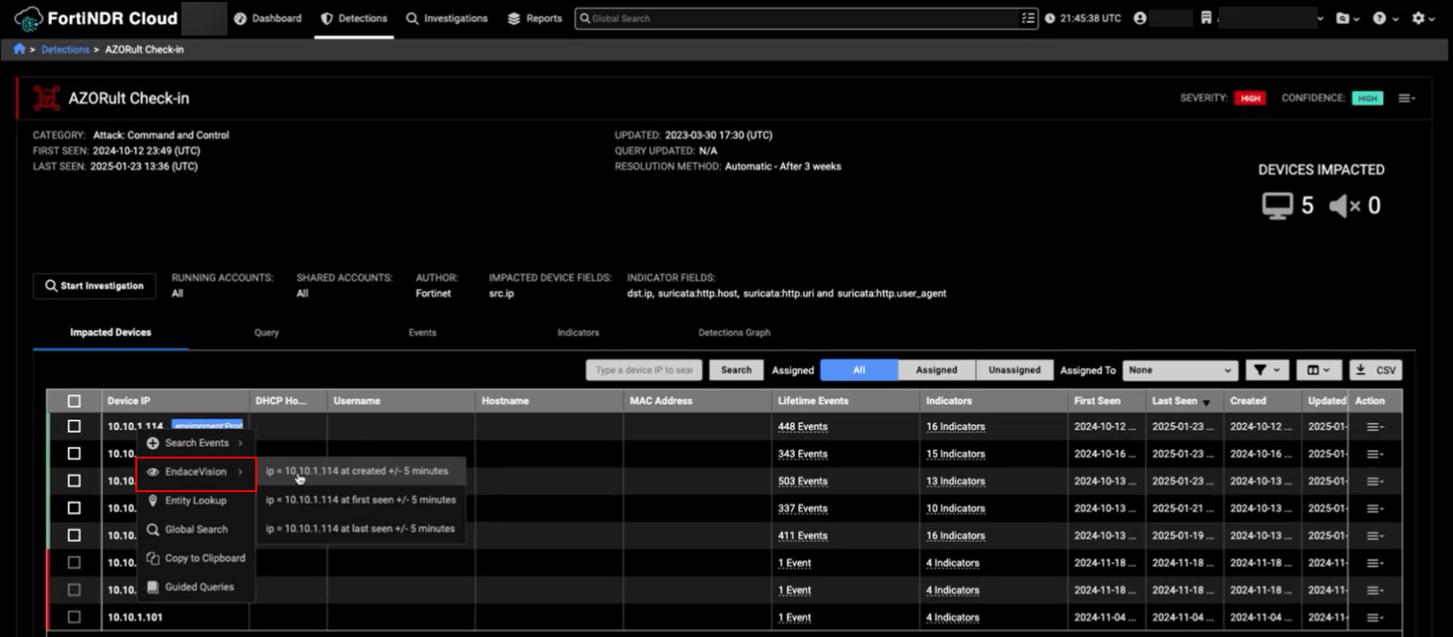The height and width of the screenshot is (637, 1453).
Task: Click the Start Investigation button
Action: (x=94, y=286)
